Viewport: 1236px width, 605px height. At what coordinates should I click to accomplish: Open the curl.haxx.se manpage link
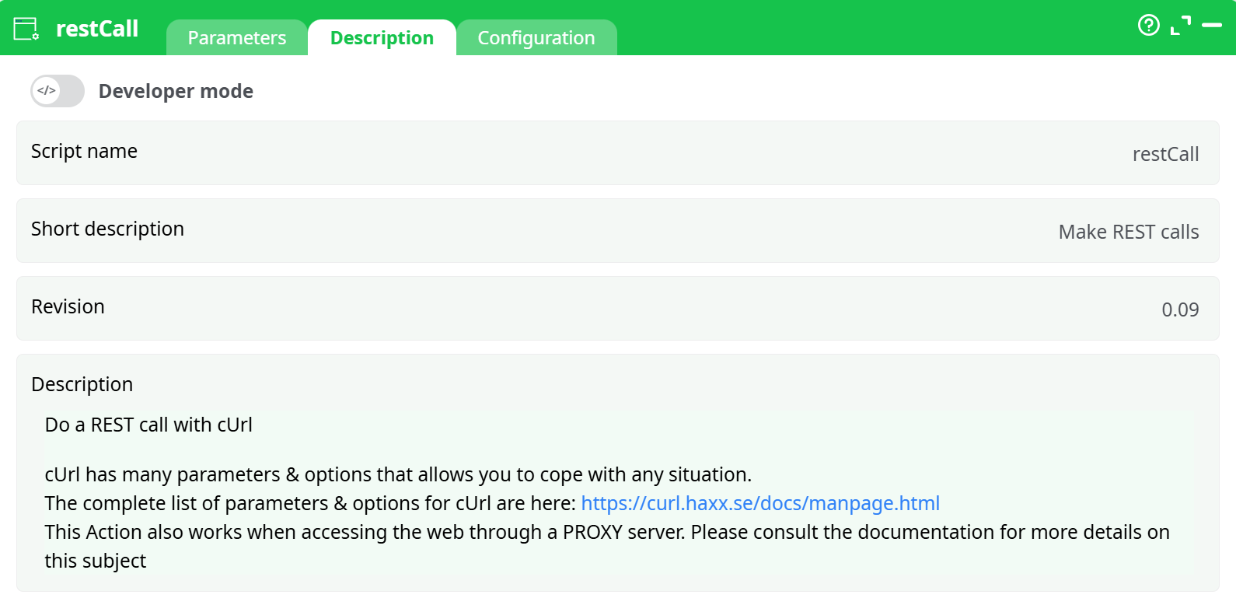click(759, 503)
